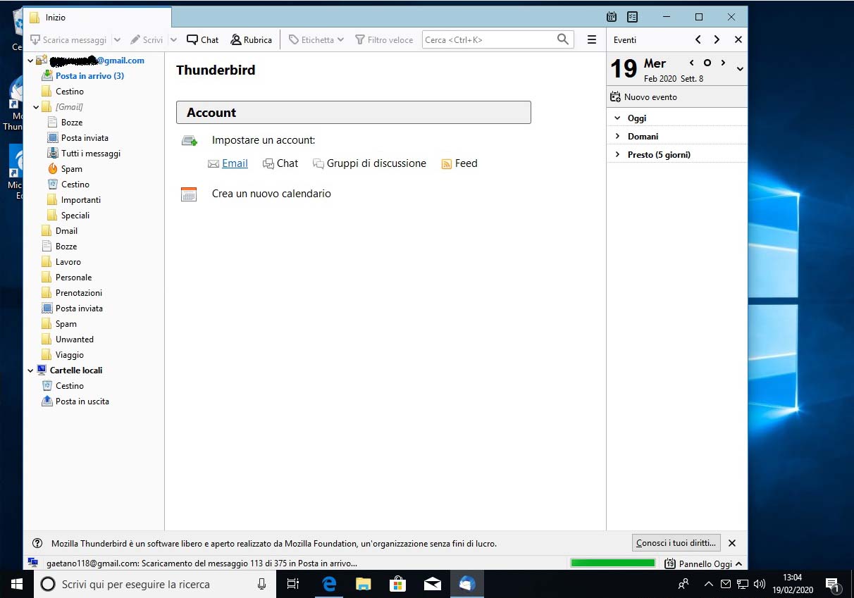Click Conosci i tuoi diritti button
This screenshot has width=854, height=598.
676,543
